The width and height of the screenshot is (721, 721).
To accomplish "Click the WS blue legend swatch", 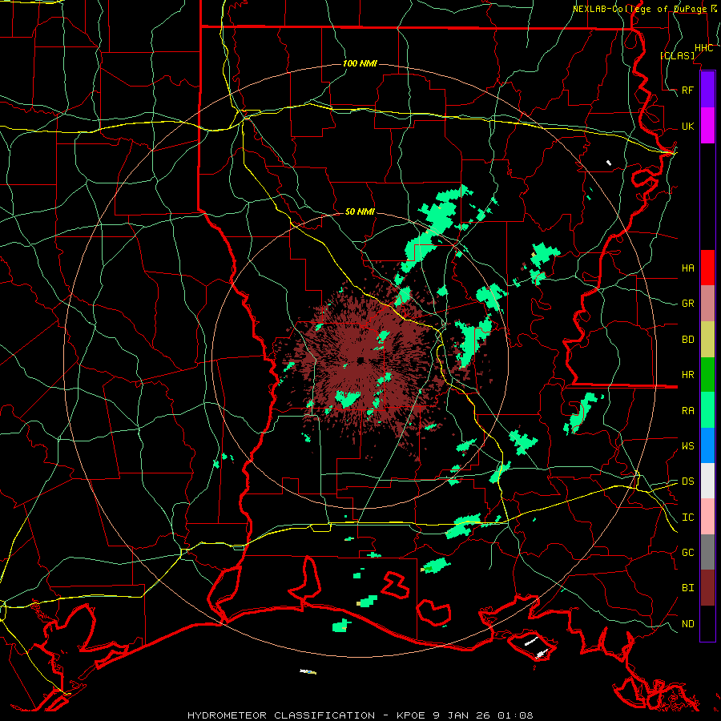I will (707, 445).
